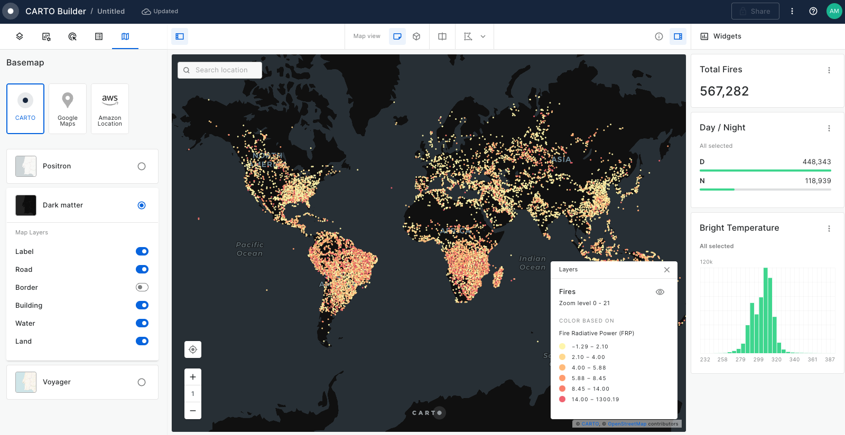
Task: Toggle the Border map layer on
Action: point(142,287)
